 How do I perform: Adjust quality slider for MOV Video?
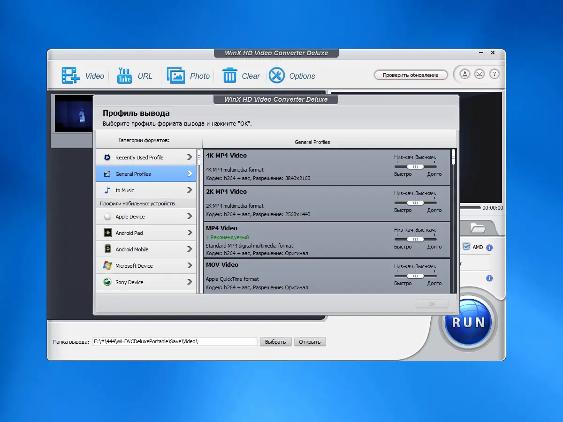[x=415, y=276]
